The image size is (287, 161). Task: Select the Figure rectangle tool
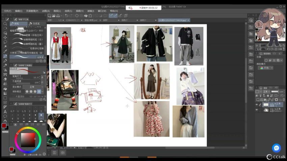tap(5, 98)
